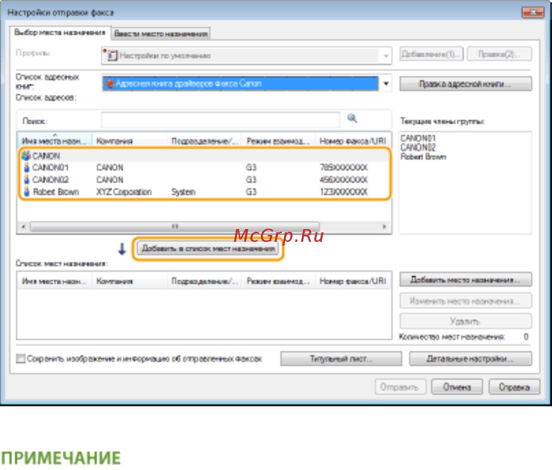Expand the Профиль dropdown

click(x=386, y=56)
